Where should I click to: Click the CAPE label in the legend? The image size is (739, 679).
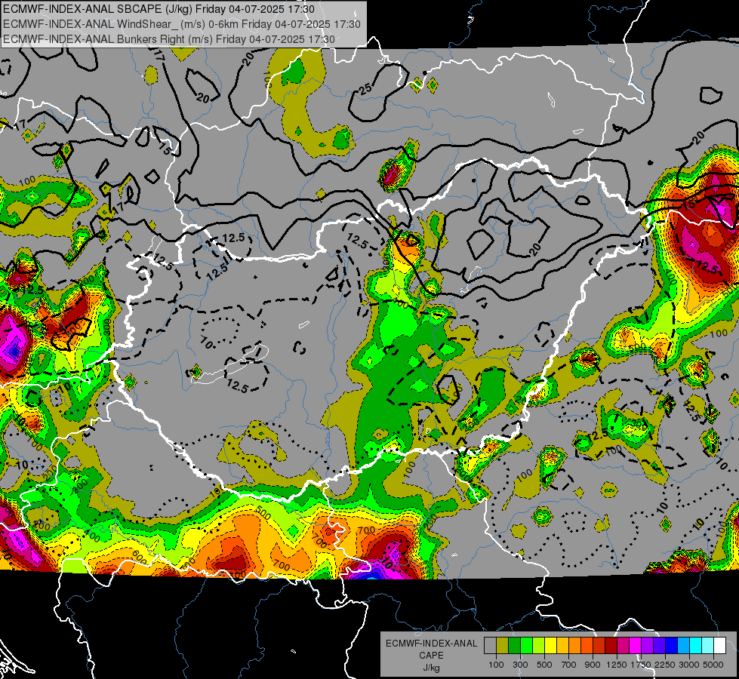click(x=431, y=655)
